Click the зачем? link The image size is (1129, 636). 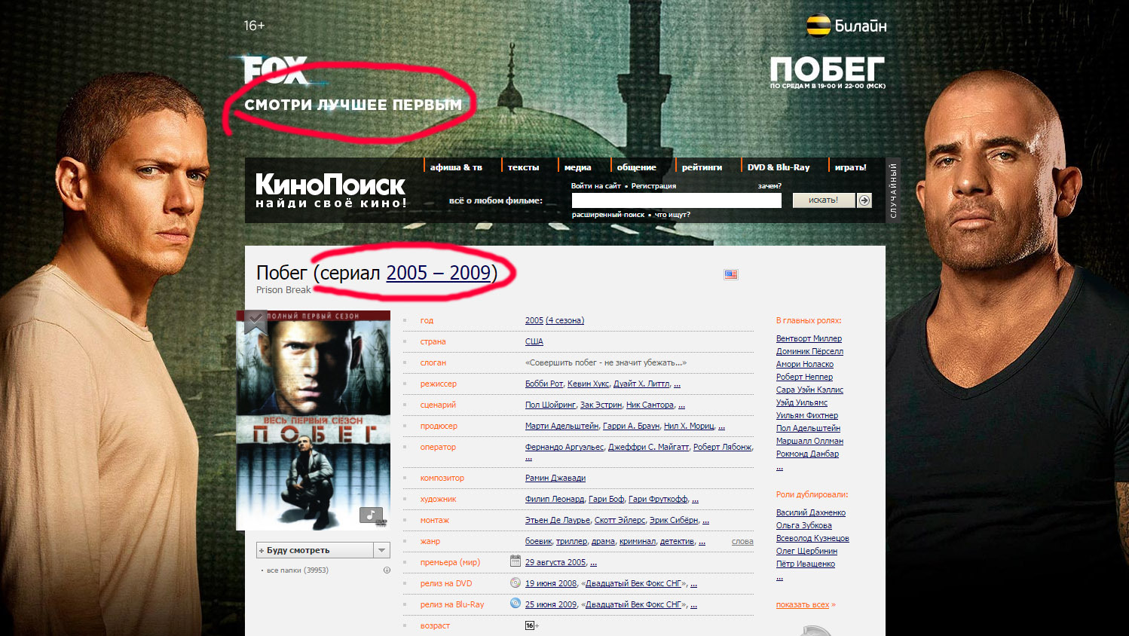[769, 186]
